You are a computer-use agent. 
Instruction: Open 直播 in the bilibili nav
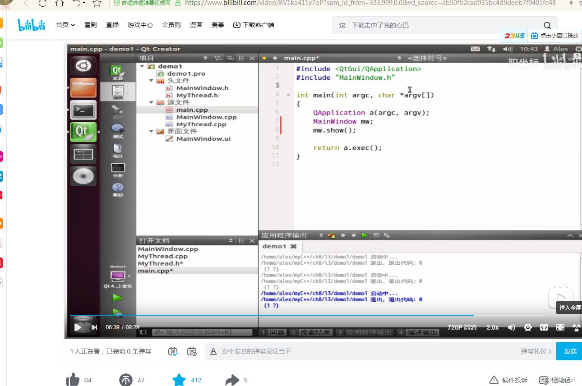point(112,25)
